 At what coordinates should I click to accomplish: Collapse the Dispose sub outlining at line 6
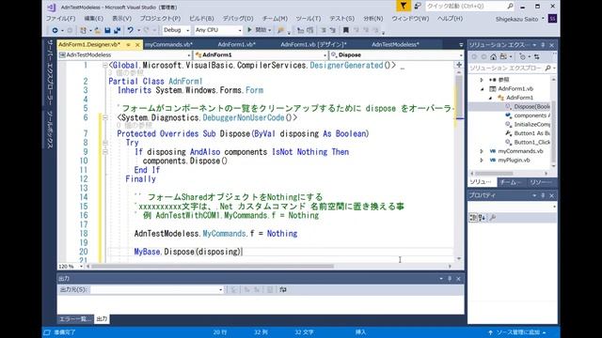(104, 117)
